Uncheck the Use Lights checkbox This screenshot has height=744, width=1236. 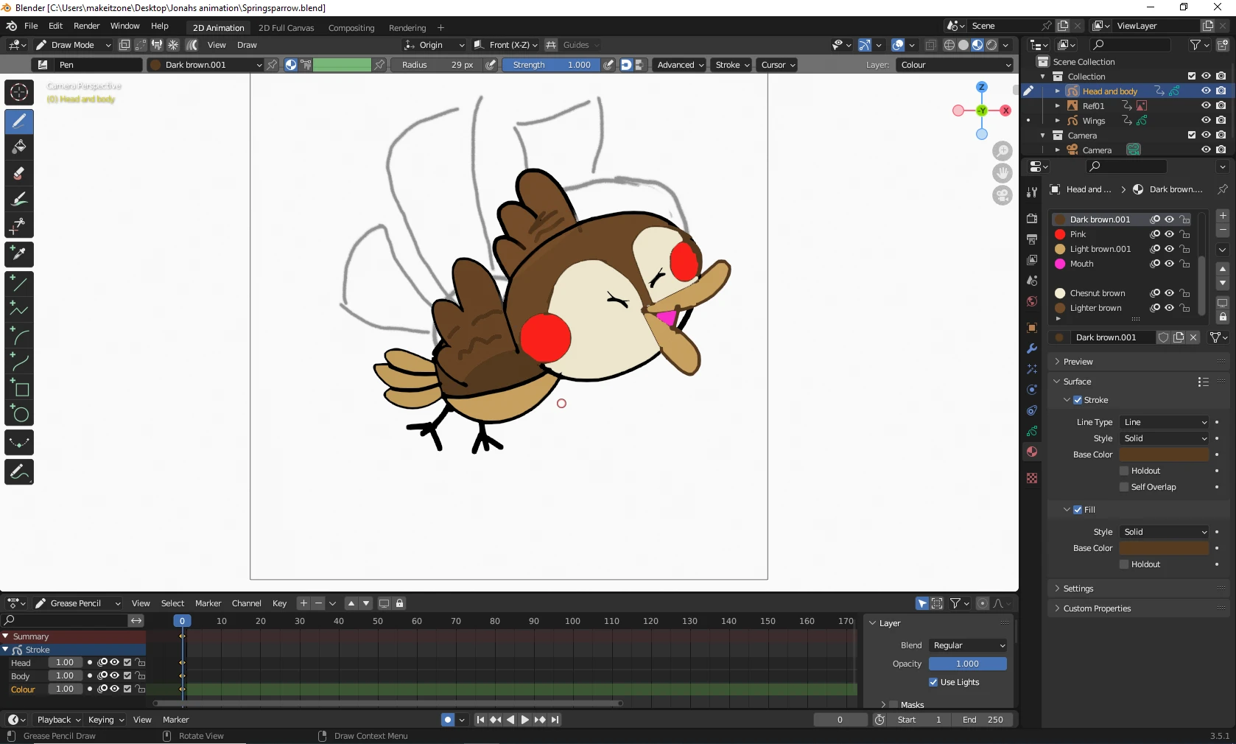pos(933,682)
